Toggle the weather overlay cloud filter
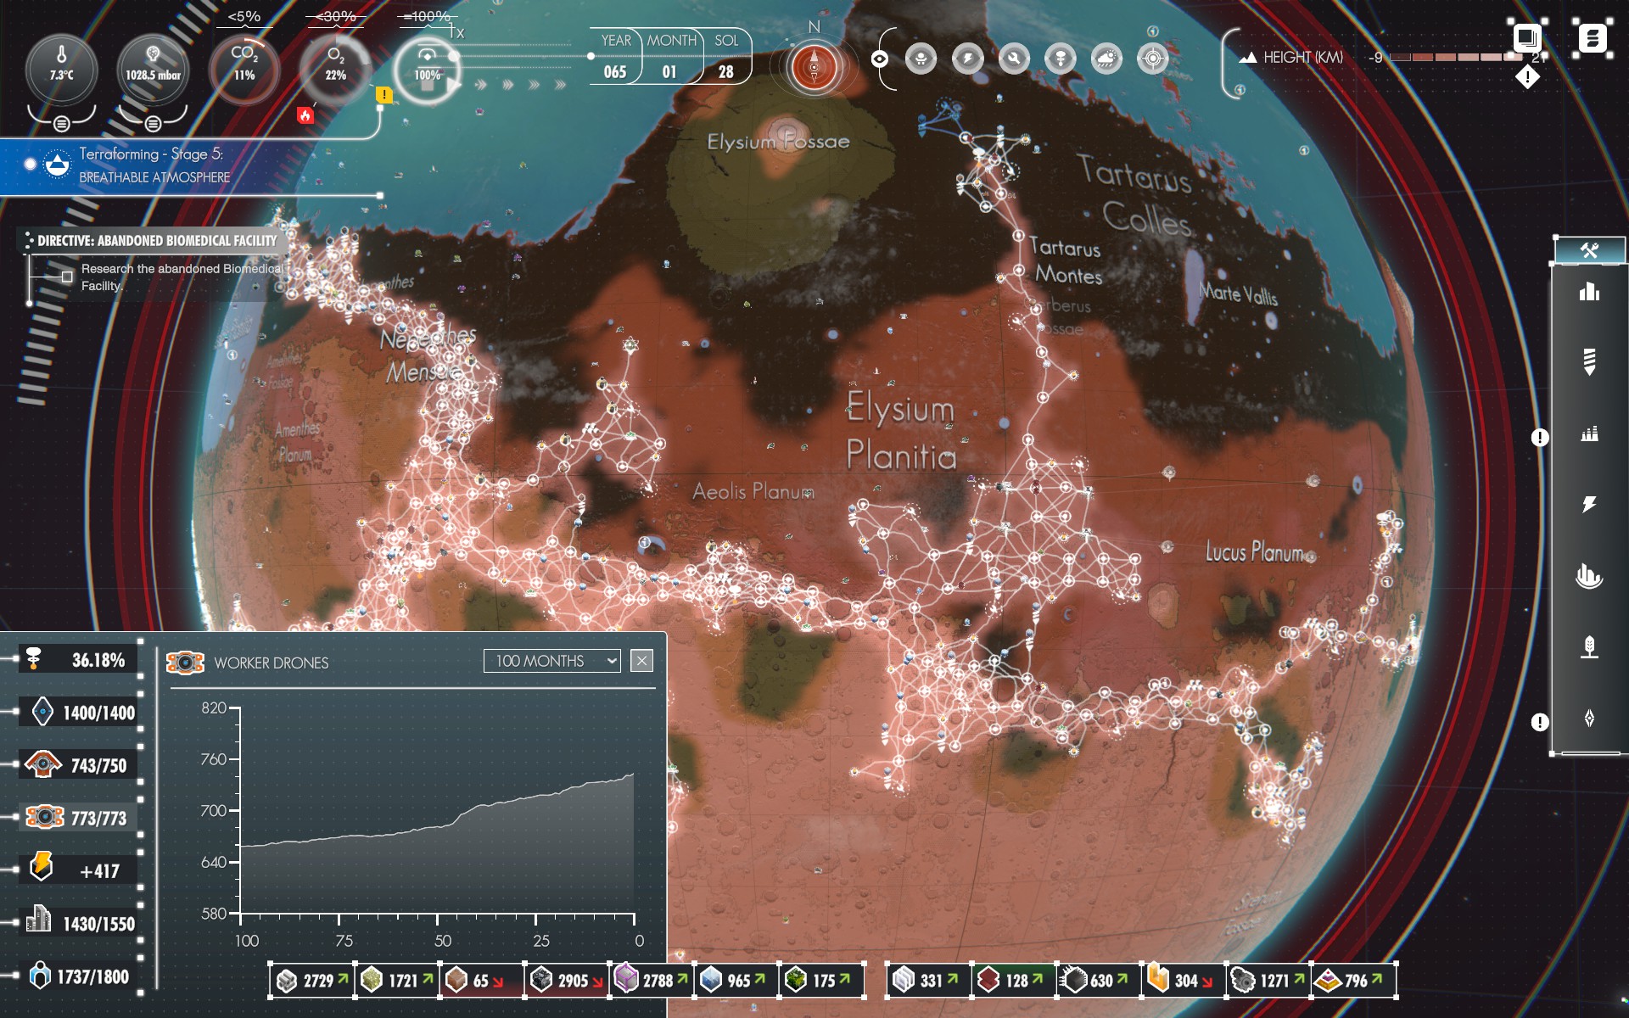 (x=1106, y=59)
